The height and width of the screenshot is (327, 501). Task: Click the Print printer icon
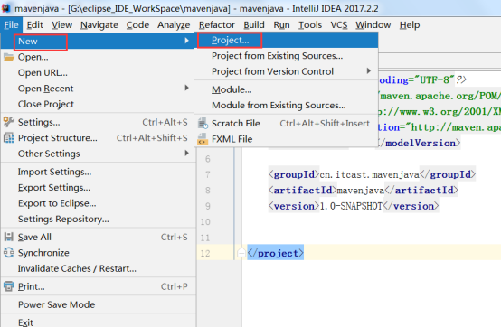(9, 286)
